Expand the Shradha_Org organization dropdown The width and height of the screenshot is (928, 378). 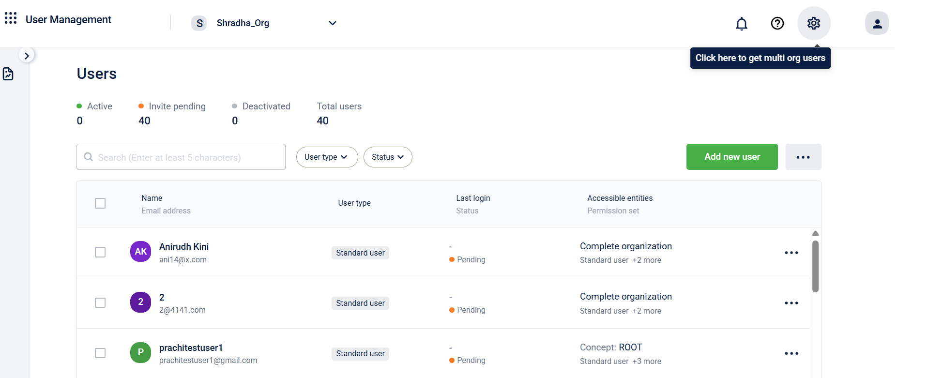click(333, 23)
